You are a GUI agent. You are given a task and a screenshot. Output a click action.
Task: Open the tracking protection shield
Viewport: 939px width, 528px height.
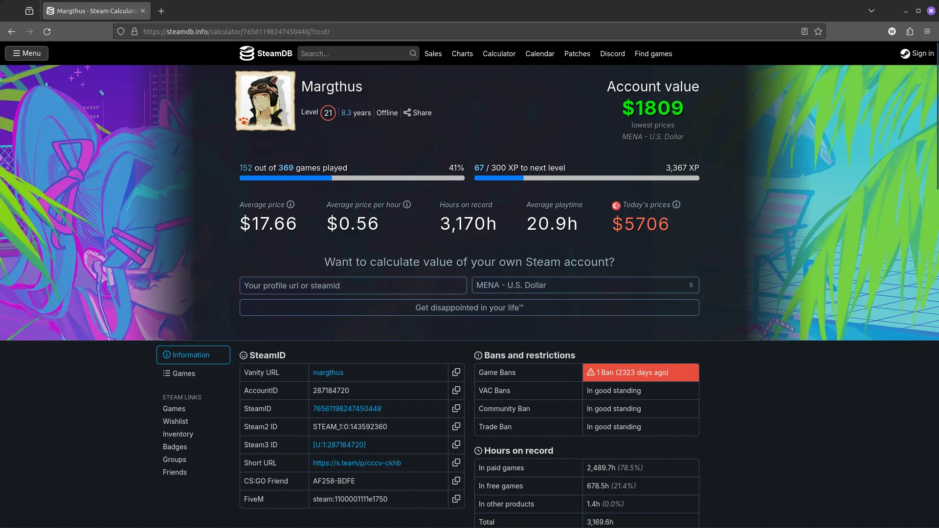[121, 31]
